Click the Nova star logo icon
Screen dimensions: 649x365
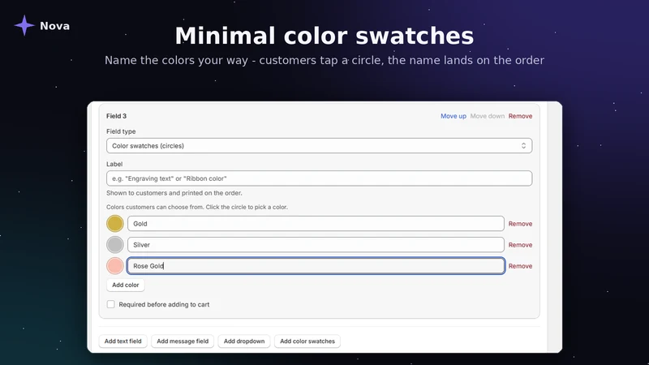(24, 26)
